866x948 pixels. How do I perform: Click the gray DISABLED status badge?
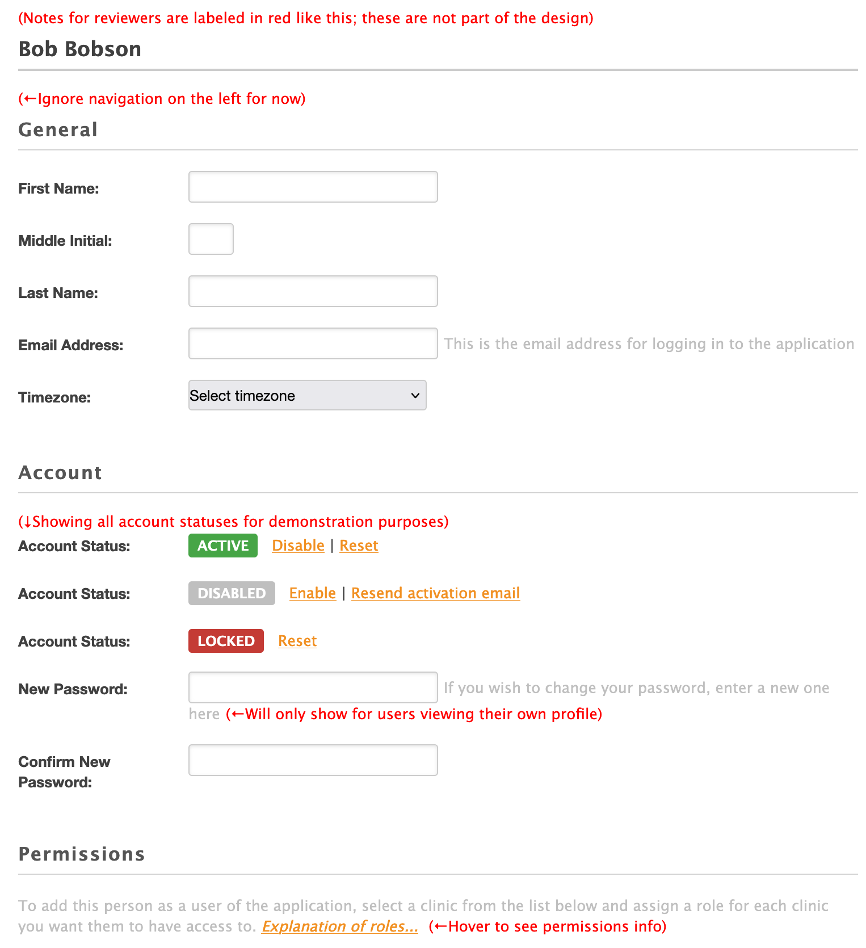coord(232,593)
